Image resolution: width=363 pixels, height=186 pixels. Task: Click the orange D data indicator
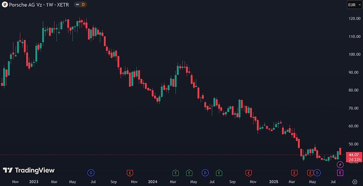(83, 5)
